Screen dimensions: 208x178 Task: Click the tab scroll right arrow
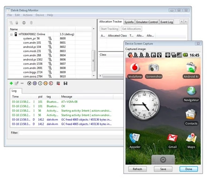point(186,22)
